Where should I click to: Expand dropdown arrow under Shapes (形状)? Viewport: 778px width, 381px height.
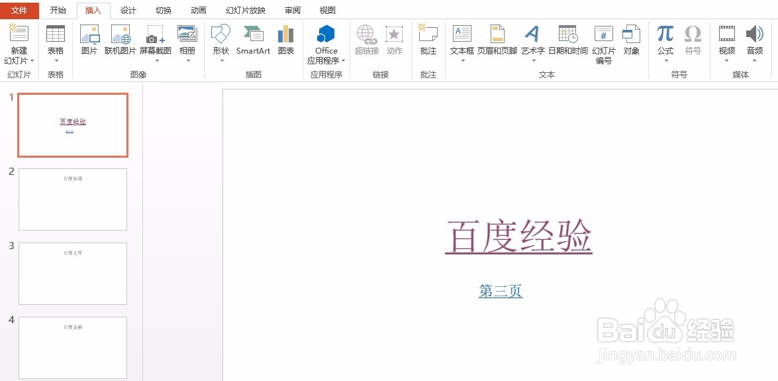point(222,61)
